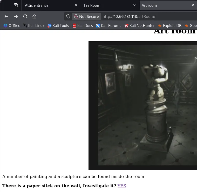
Task: Click the YES link to investigate
Action: 122,186
